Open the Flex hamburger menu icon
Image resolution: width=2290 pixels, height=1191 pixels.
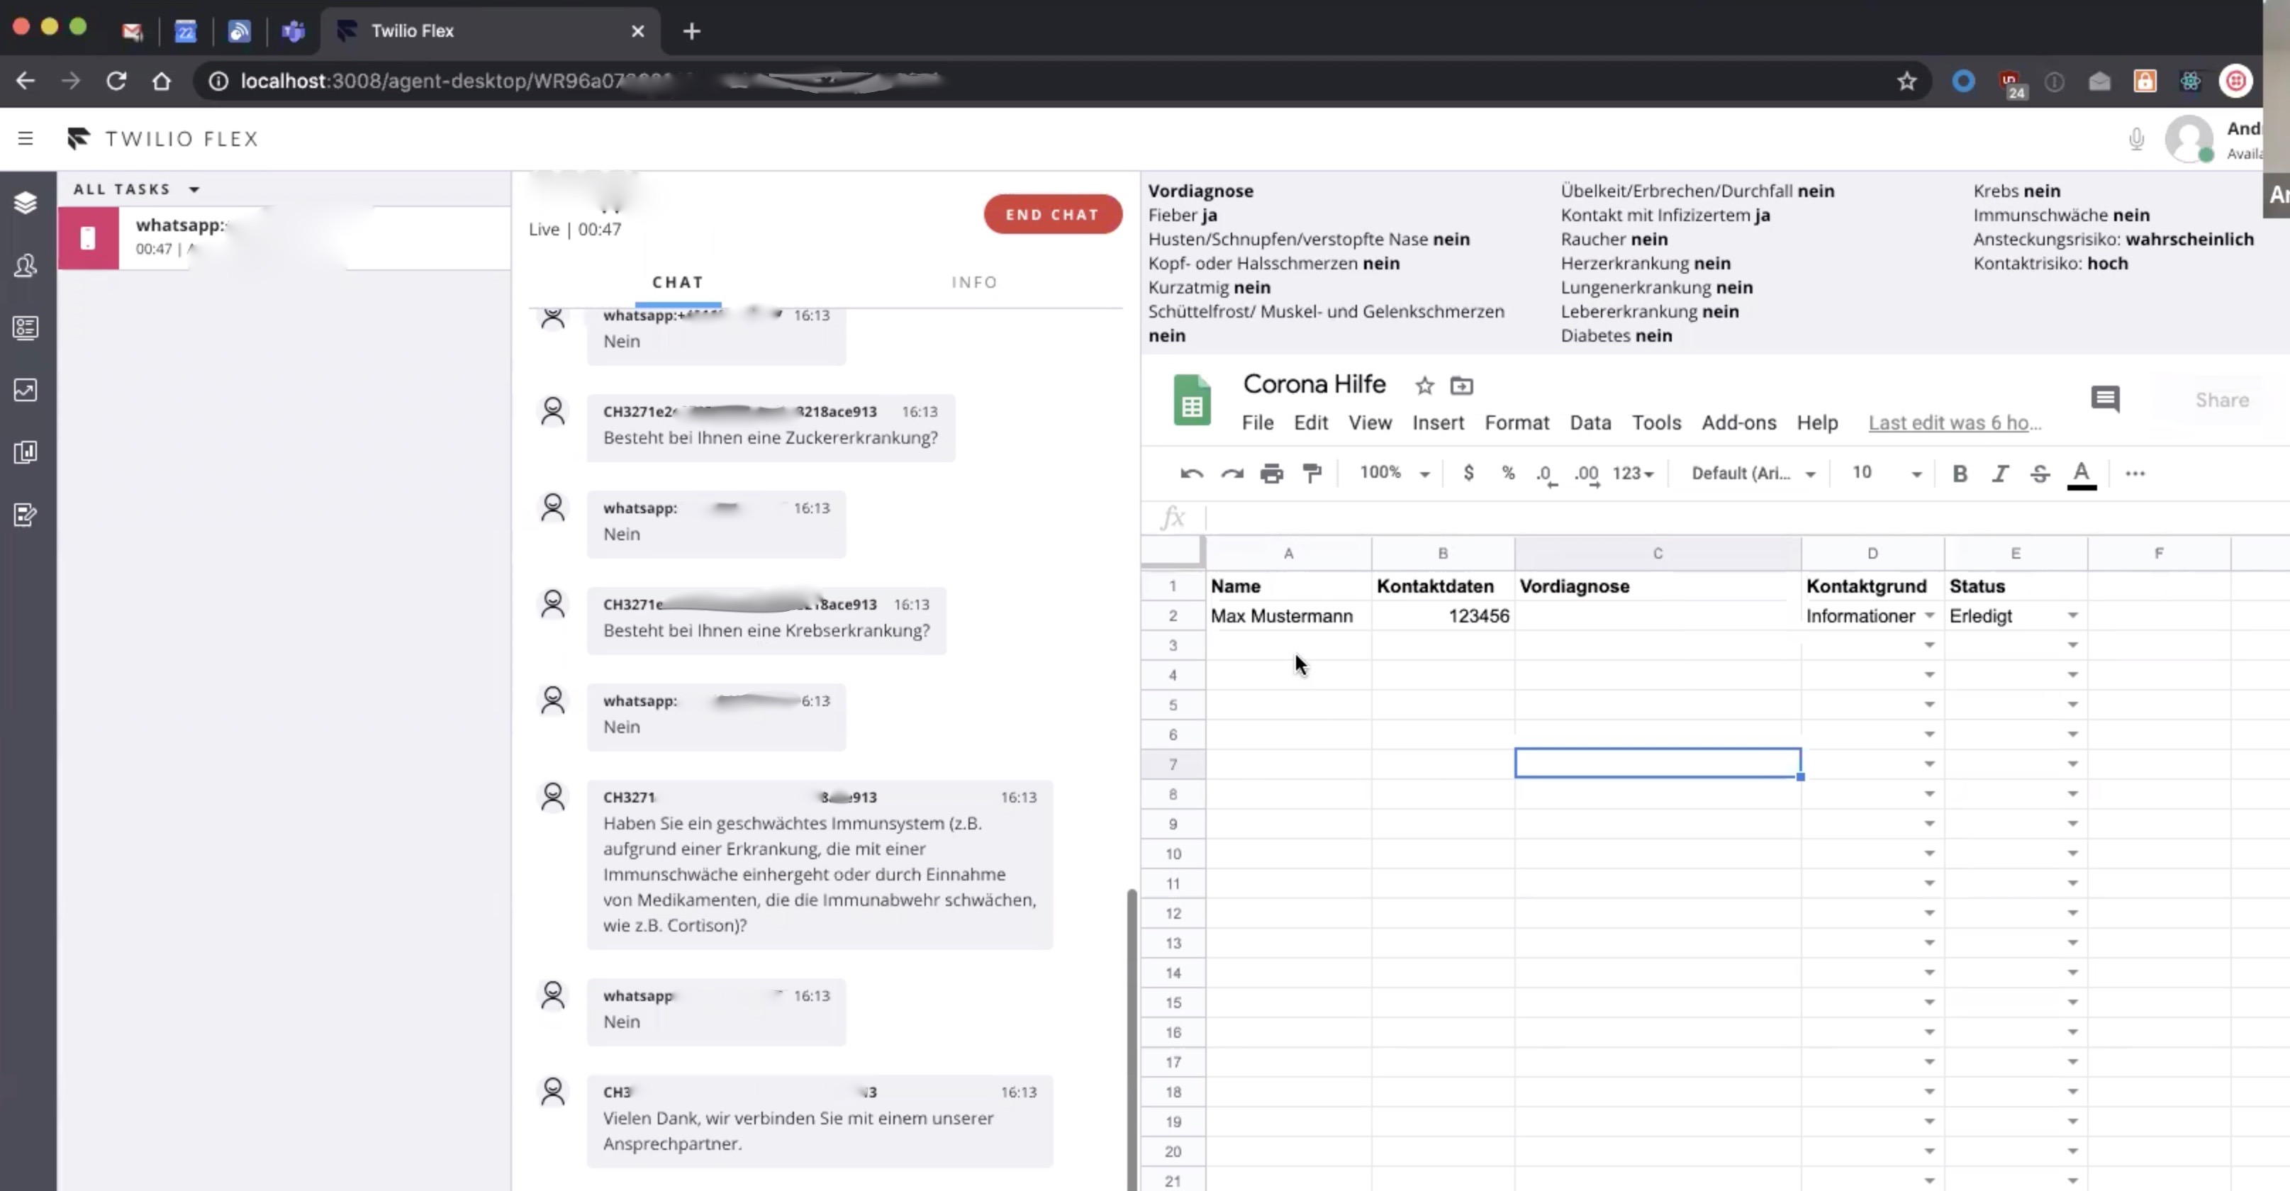(25, 139)
